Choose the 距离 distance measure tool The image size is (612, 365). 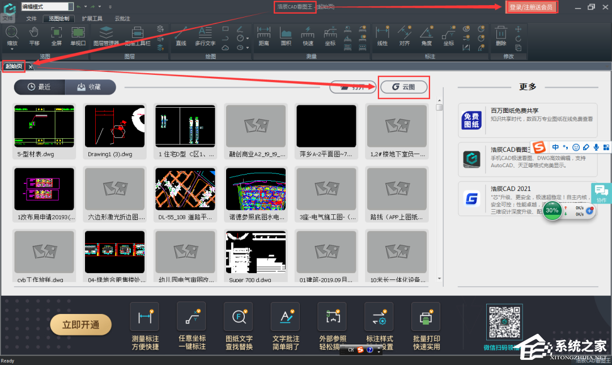tap(264, 36)
